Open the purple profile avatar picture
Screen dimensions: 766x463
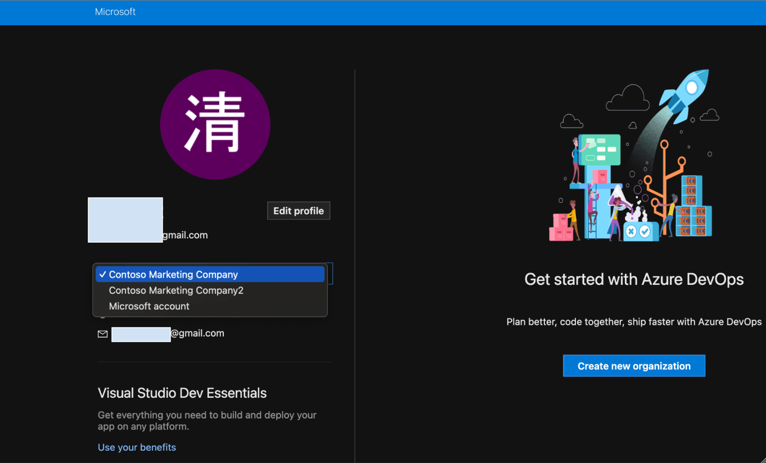pos(215,125)
